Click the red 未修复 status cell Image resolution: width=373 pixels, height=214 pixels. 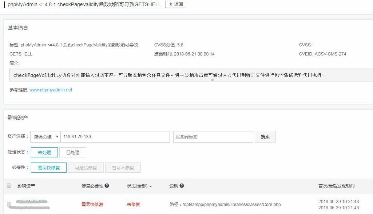pyautogui.click(x=134, y=204)
